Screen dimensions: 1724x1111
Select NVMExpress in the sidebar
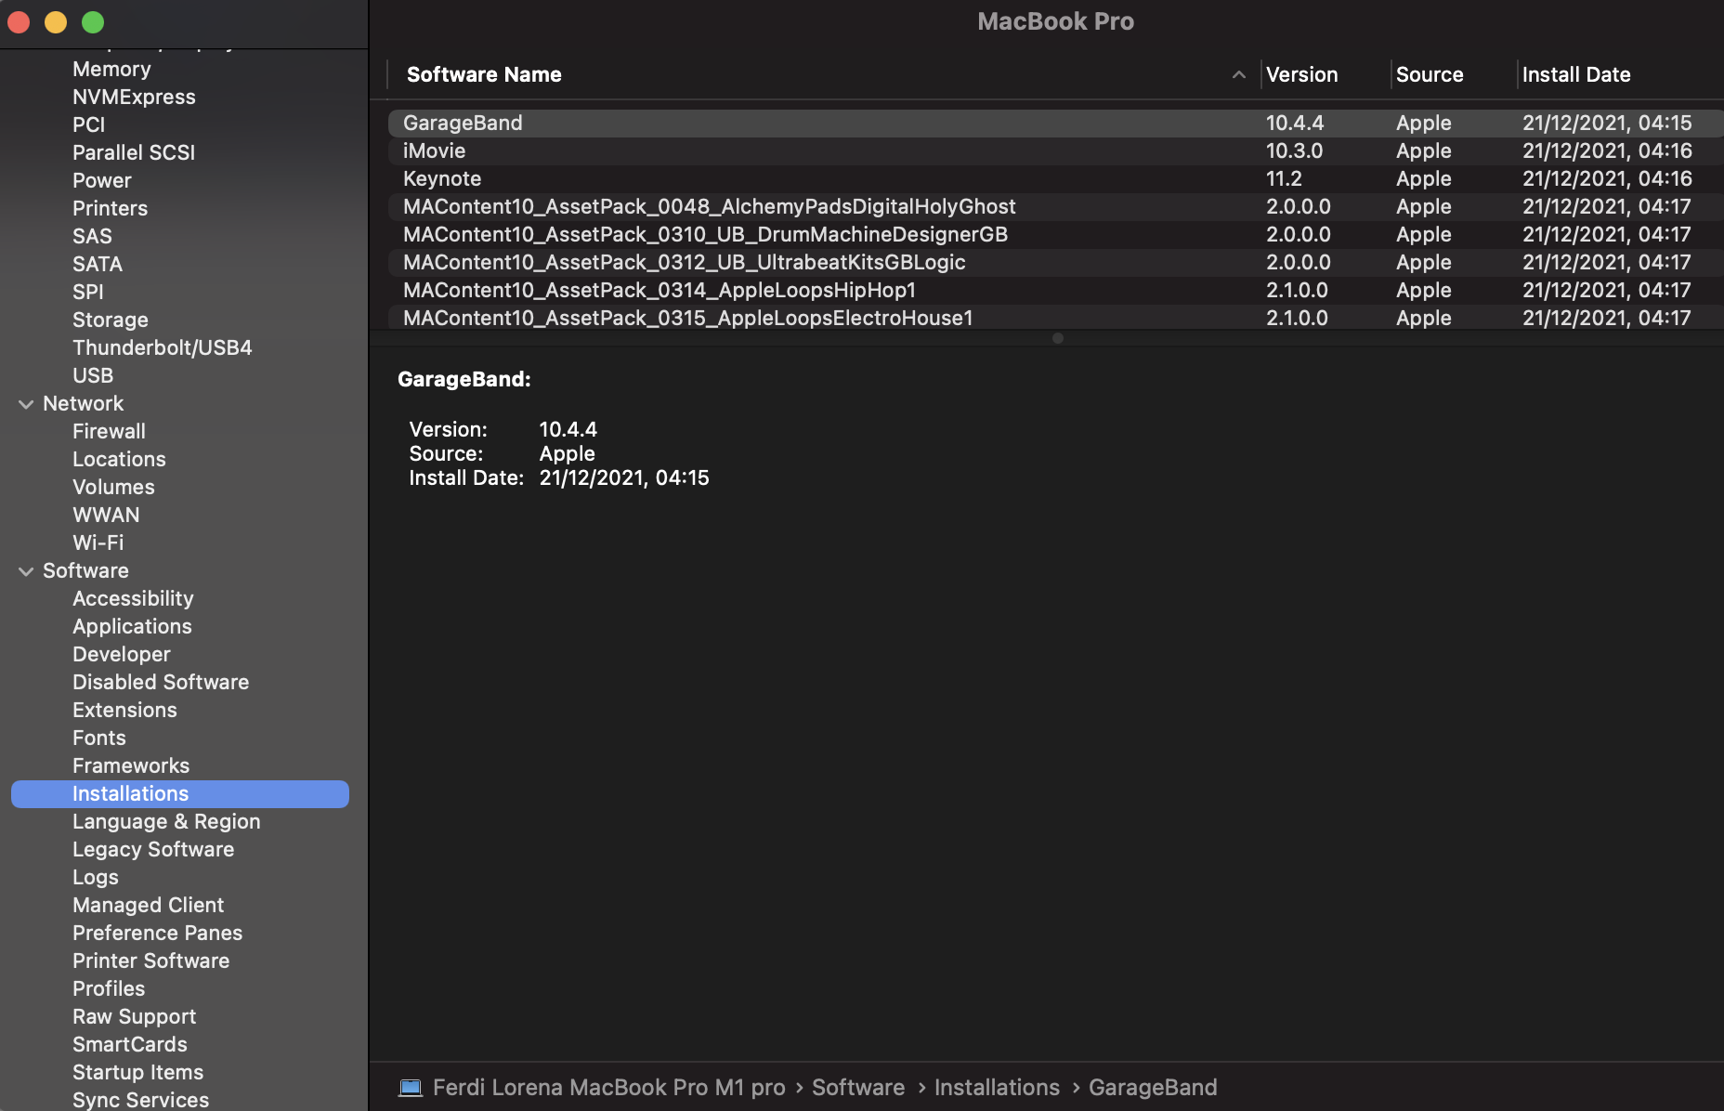(x=134, y=98)
